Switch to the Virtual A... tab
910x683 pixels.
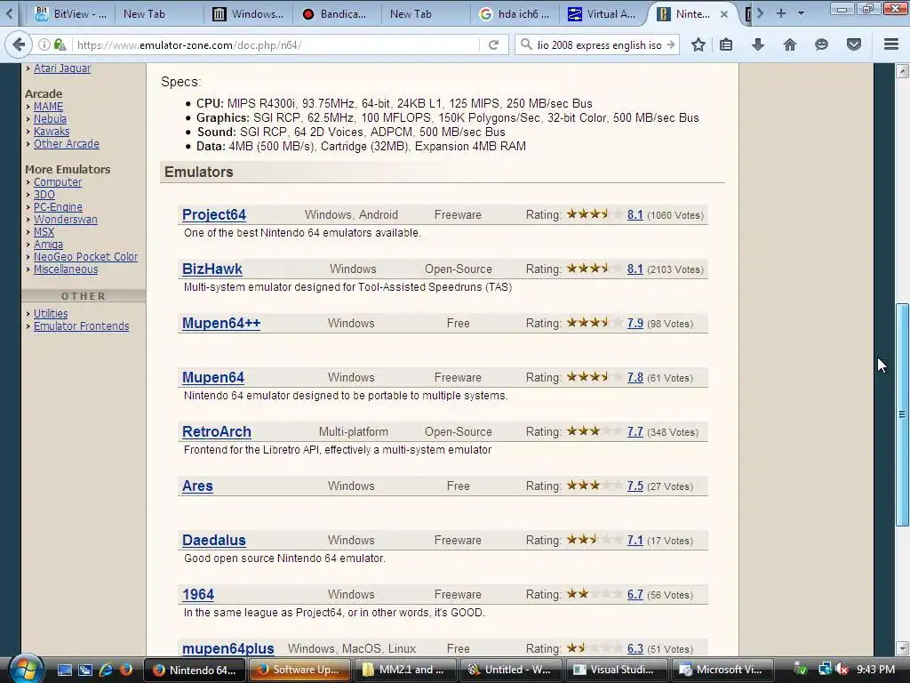(x=603, y=14)
